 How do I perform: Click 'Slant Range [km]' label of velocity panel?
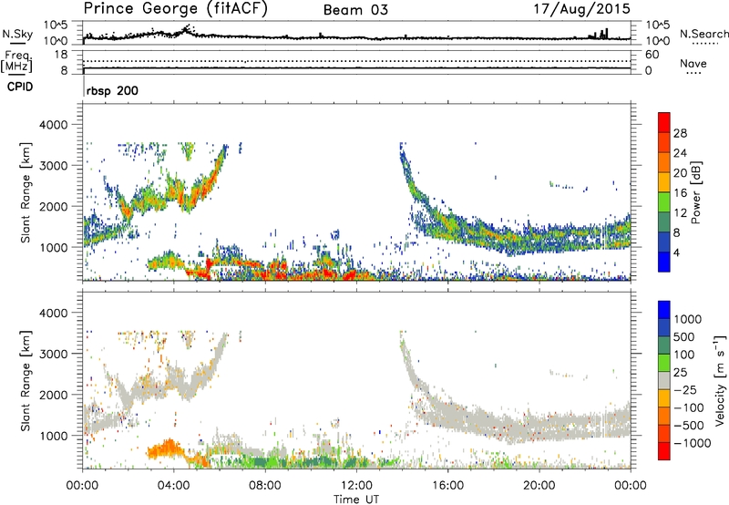point(26,380)
